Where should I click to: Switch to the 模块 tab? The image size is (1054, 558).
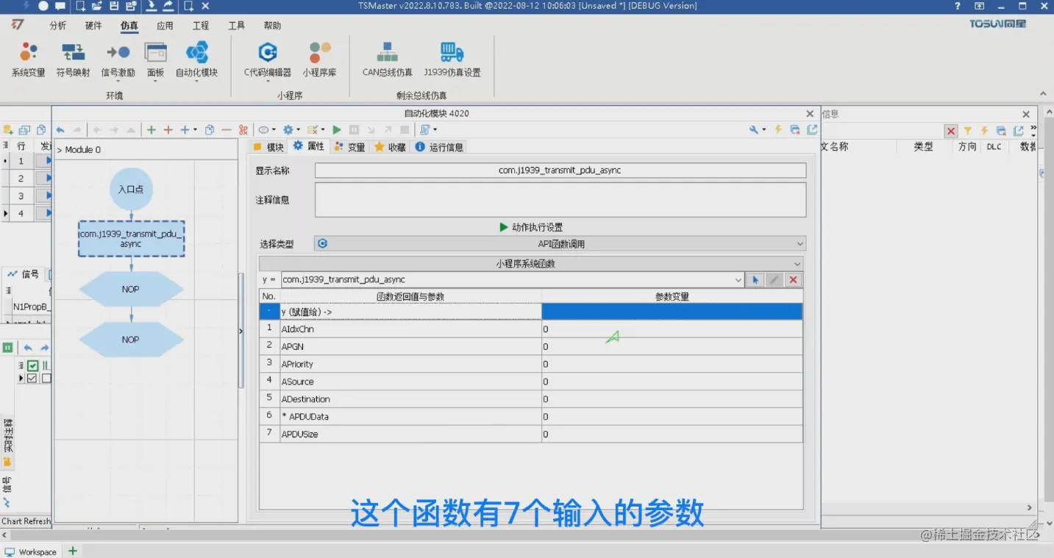pos(268,147)
